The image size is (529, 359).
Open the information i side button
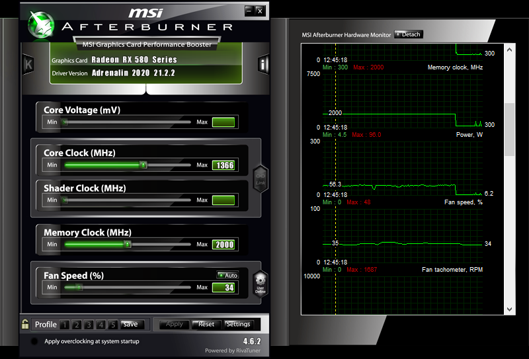coord(263,63)
